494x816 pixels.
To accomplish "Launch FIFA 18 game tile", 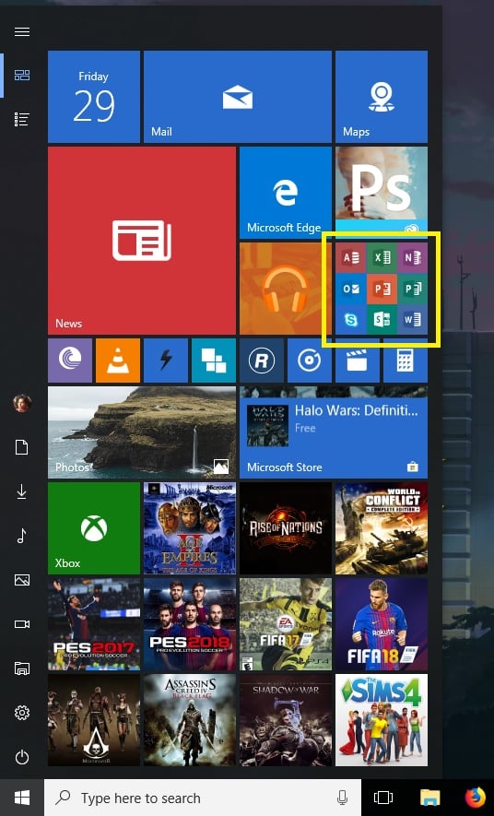I will point(382,624).
